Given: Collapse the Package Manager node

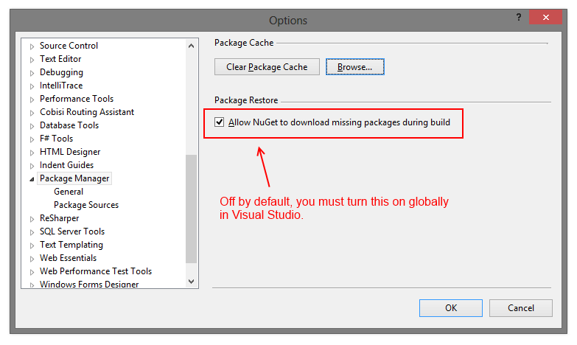Looking at the screenshot, I should point(32,179).
